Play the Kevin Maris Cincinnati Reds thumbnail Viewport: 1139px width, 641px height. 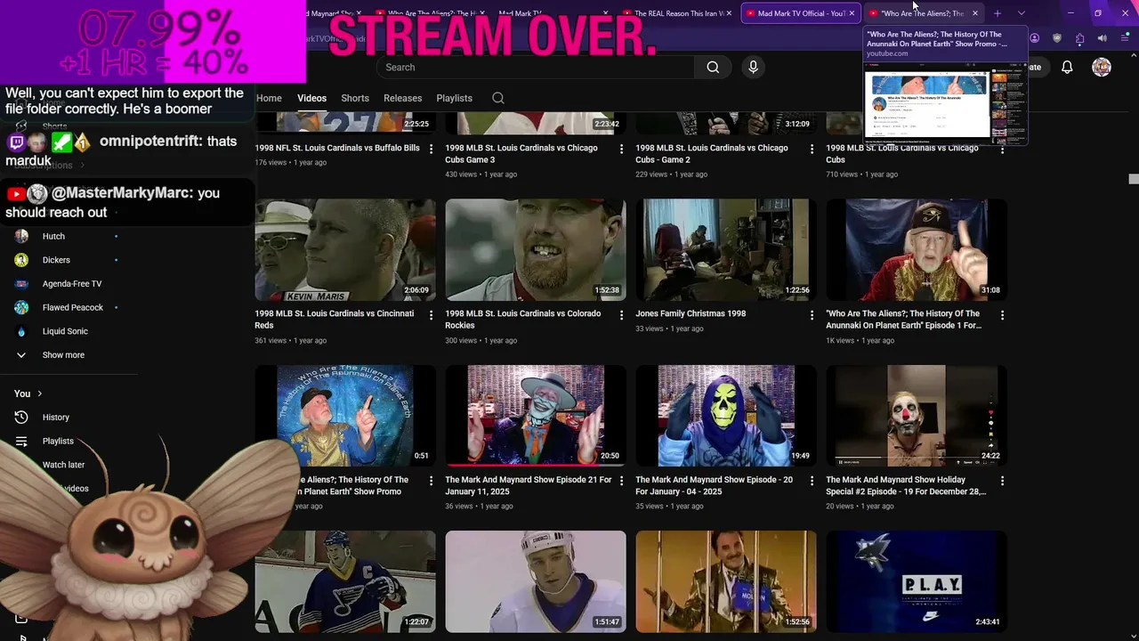click(x=345, y=250)
